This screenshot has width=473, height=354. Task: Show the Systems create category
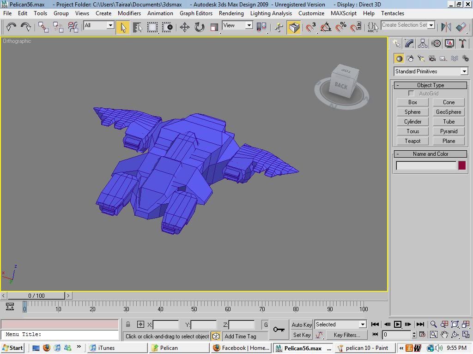[x=466, y=59]
